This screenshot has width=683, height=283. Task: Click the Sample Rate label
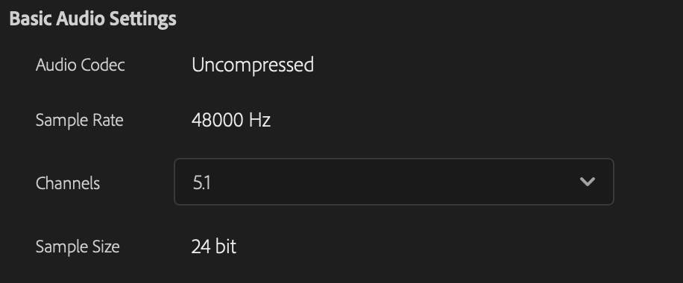[x=79, y=120]
